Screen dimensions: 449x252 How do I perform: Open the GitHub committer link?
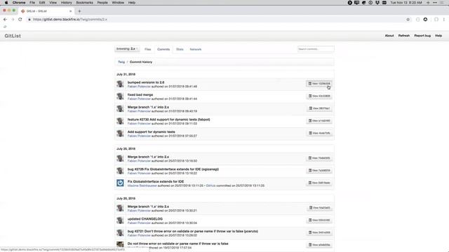click(210, 185)
